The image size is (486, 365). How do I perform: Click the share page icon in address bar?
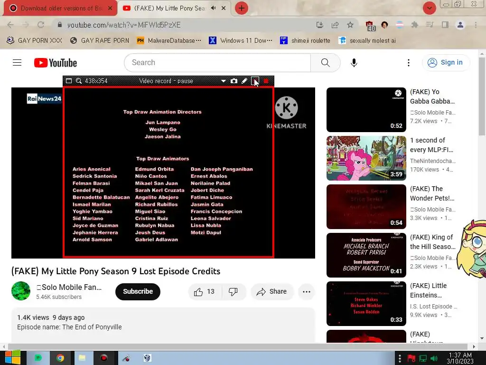335,25
